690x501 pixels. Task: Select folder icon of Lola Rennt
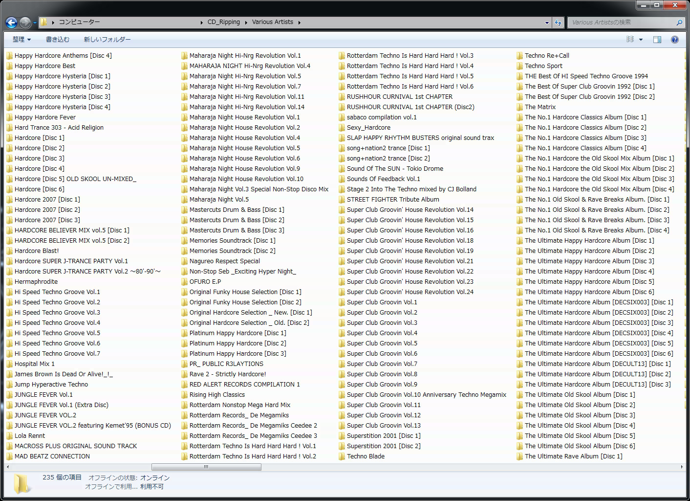tap(9, 436)
